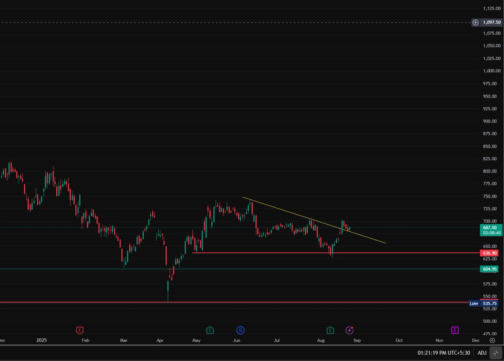Click the 1,000.00 price scale value
504x361 pixels.
pyautogui.click(x=491, y=71)
